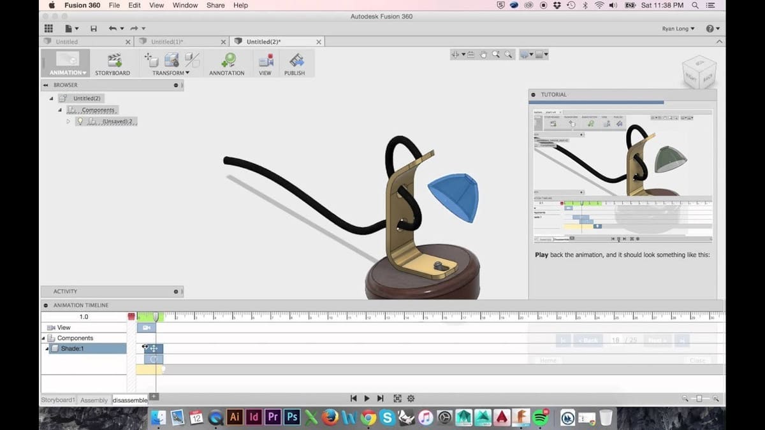Open timeline settings gear icon

411,398
